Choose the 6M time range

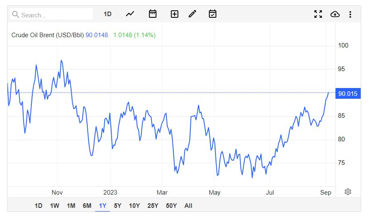tap(87, 206)
